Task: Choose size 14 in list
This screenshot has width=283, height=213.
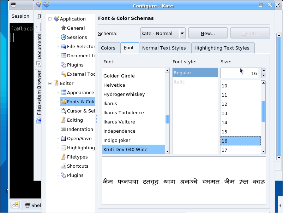Action: click(x=241, y=122)
